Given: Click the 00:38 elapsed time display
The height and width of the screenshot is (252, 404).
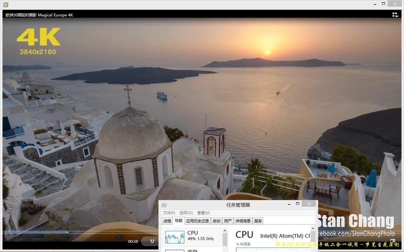Looking at the screenshot, I should [133, 241].
